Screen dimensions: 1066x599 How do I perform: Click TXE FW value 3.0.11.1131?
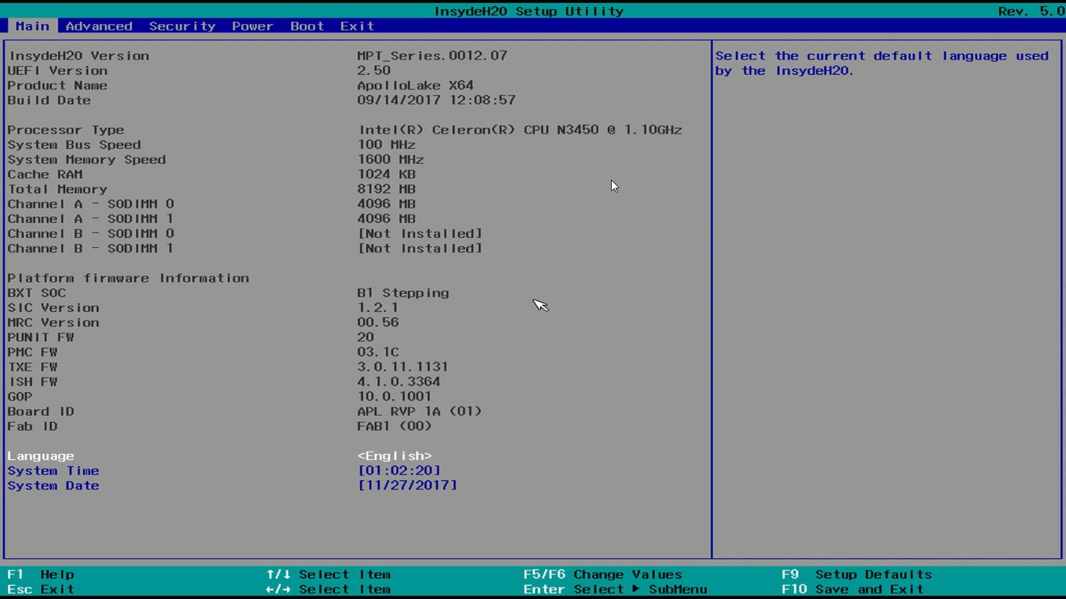[403, 367]
